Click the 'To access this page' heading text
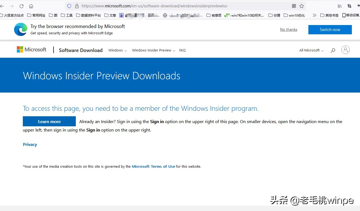 [141, 108]
